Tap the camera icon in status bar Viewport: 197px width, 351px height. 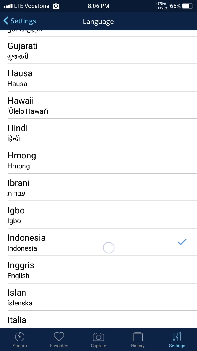point(56,6)
